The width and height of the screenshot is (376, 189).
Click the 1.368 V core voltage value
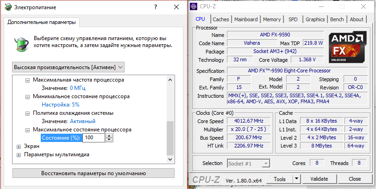307,59
